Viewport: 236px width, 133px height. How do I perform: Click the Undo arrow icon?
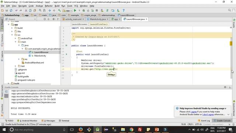tap(16, 10)
